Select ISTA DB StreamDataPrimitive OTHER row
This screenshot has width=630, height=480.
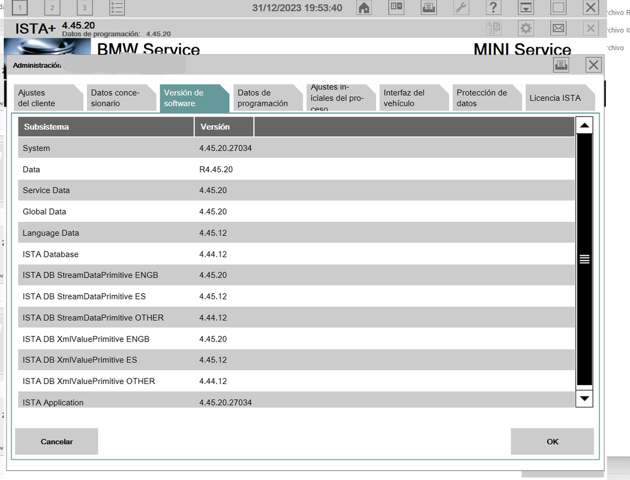[296, 318]
